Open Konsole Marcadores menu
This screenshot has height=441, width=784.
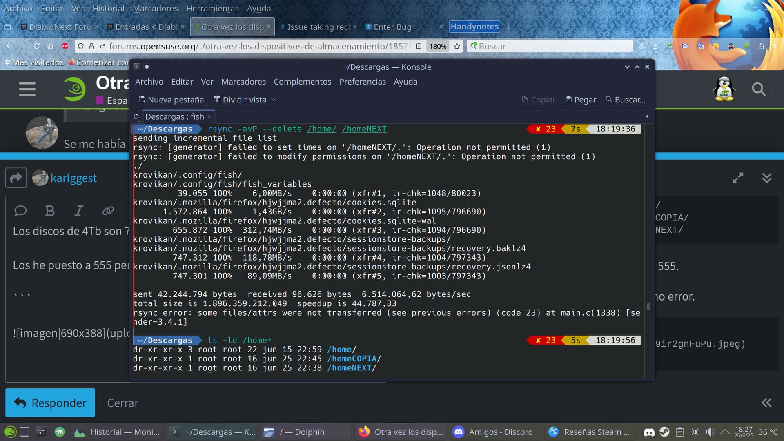click(243, 82)
